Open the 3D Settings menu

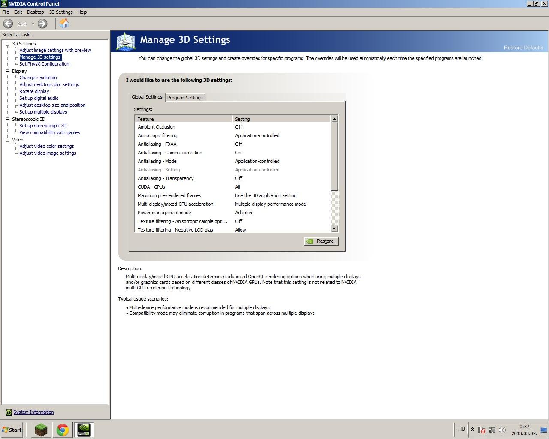[61, 12]
